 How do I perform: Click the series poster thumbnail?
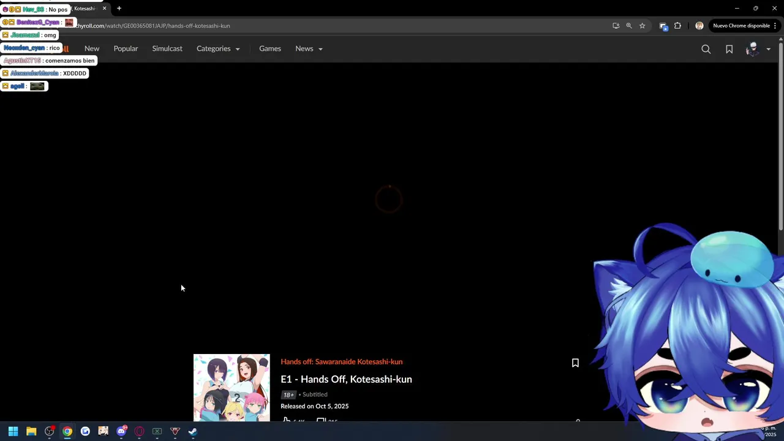(x=232, y=388)
